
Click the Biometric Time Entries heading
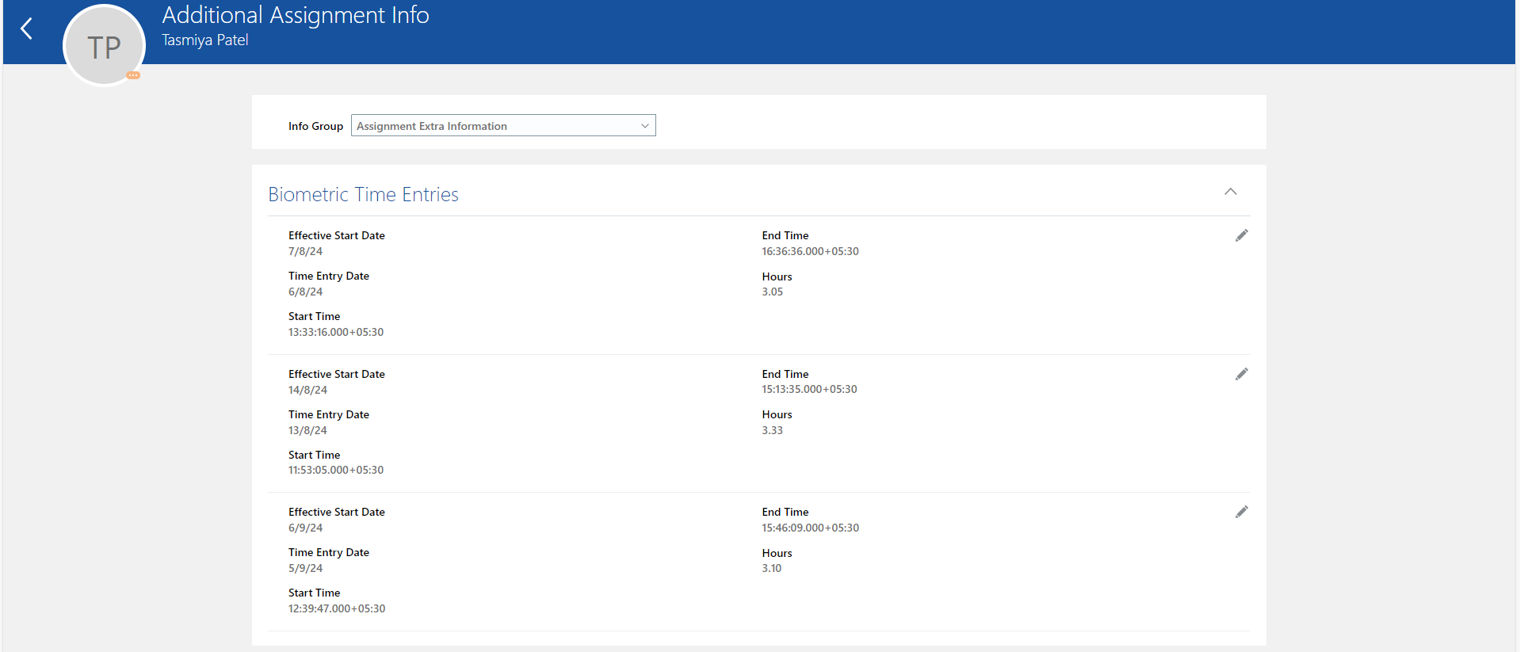pyautogui.click(x=363, y=194)
